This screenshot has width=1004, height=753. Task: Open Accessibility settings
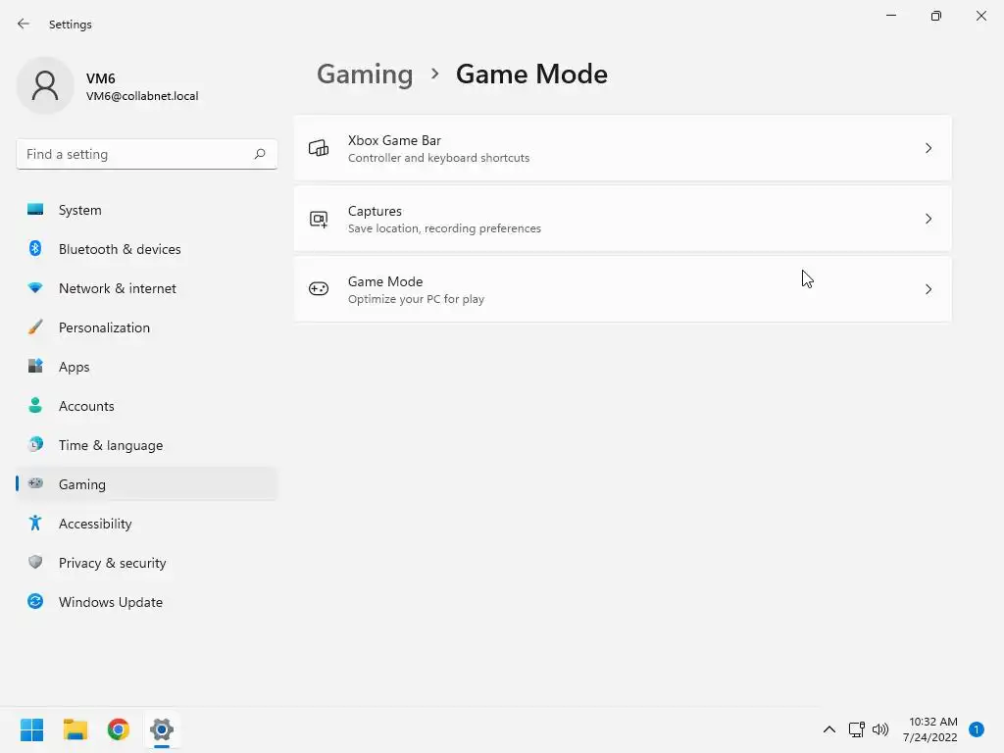pyautogui.click(x=147, y=524)
